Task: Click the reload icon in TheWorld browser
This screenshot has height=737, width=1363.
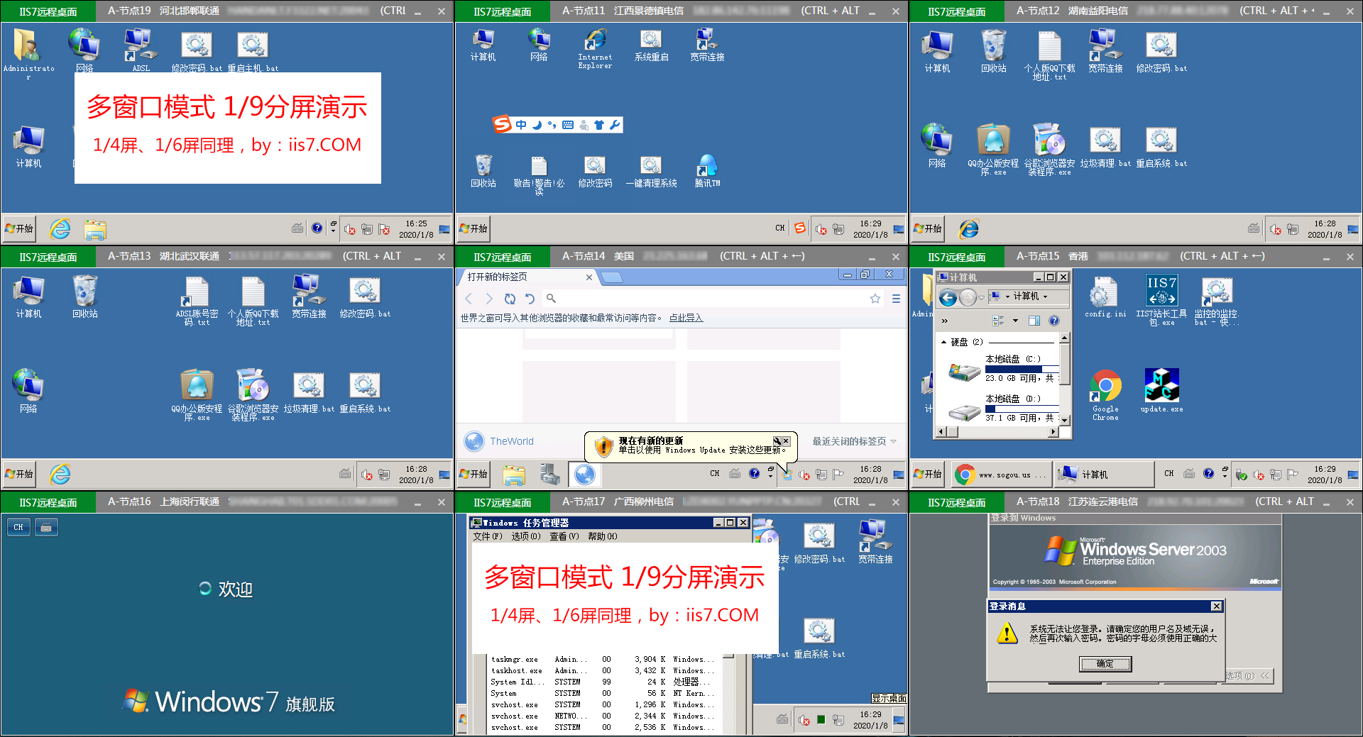Action: point(510,299)
